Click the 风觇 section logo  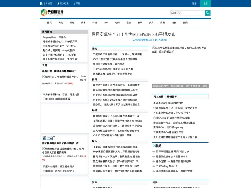click(x=157, y=146)
